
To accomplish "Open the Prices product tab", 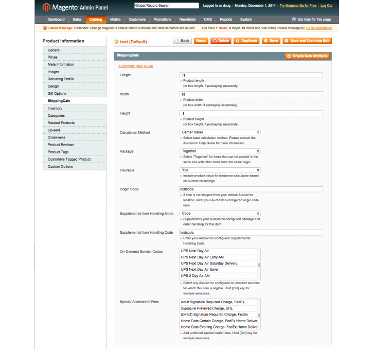I will [x=75, y=57].
